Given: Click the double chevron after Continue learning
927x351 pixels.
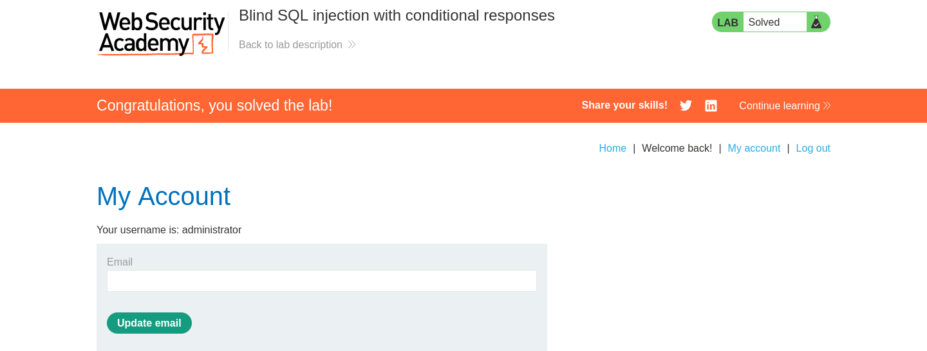Looking at the screenshot, I should tap(827, 105).
